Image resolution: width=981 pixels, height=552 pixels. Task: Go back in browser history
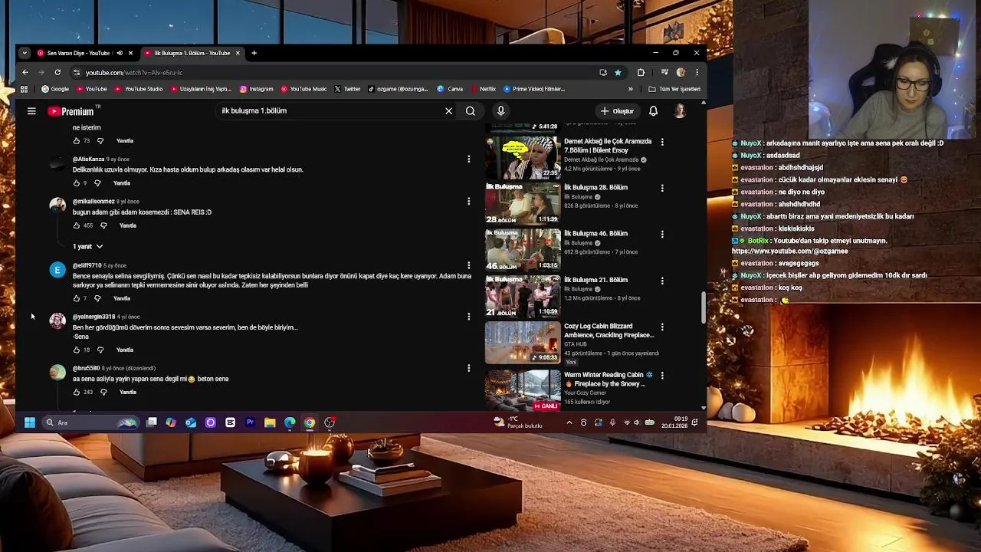(25, 72)
